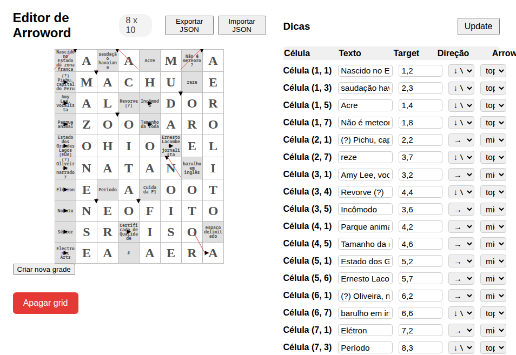Click the "espaço delimitado" clue cell
The width and height of the screenshot is (516, 355).
pyautogui.click(x=213, y=232)
